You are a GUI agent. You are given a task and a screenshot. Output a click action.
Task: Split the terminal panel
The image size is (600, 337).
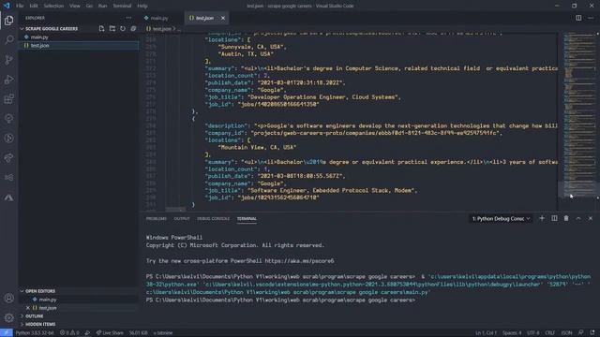554,218
